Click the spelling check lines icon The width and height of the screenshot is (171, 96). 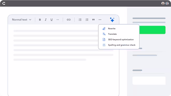pos(104,45)
